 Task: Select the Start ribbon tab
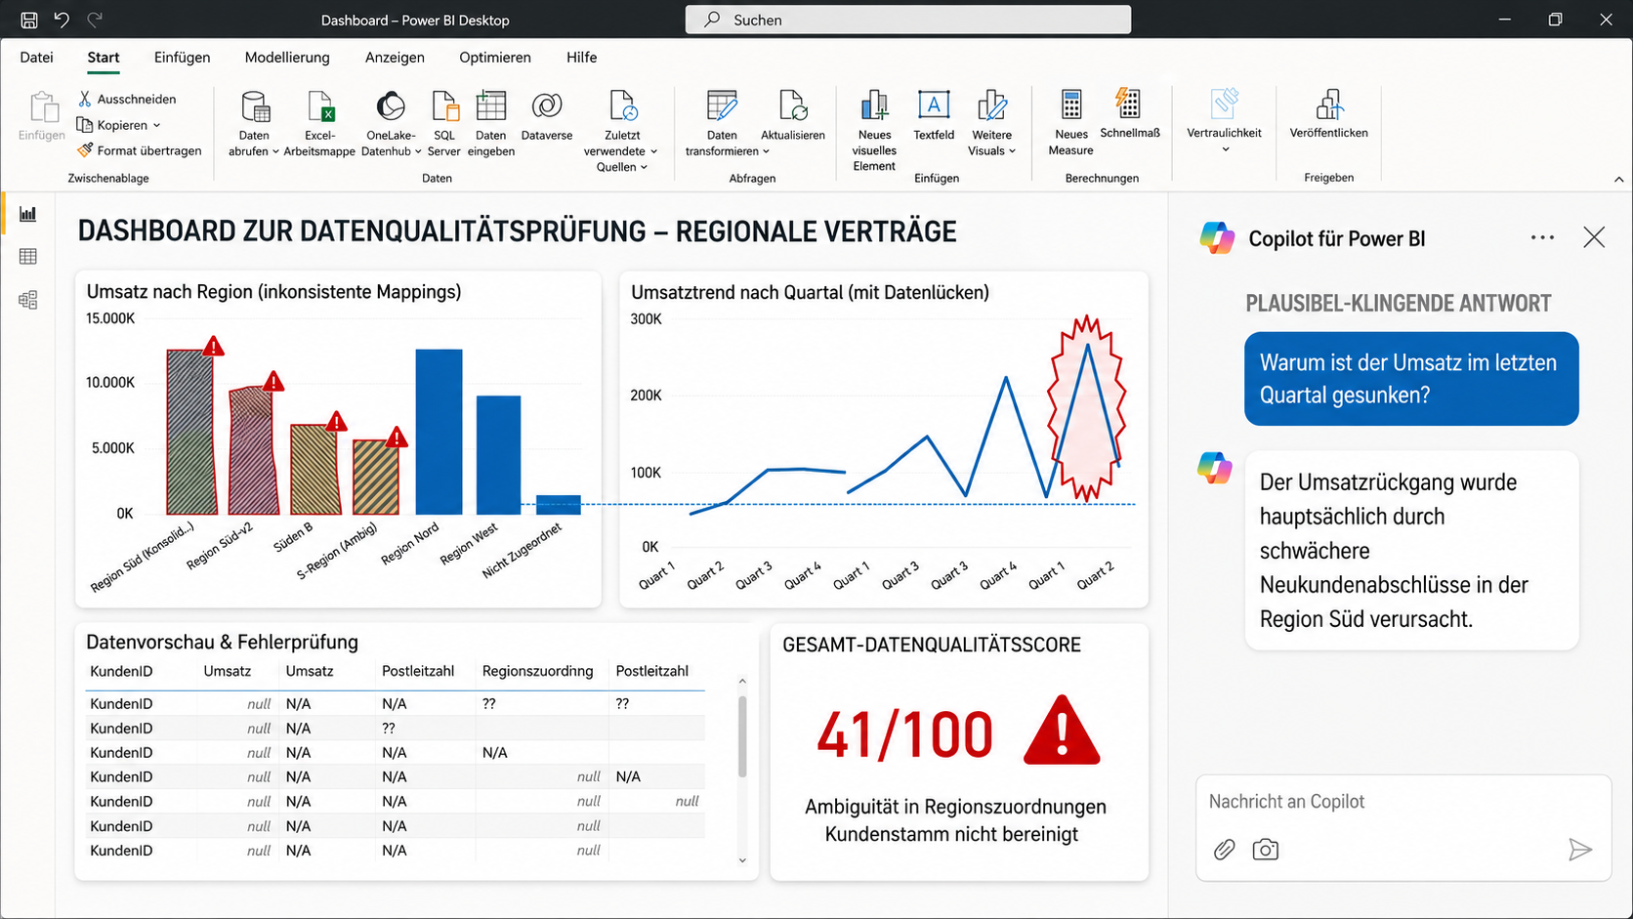tap(104, 58)
